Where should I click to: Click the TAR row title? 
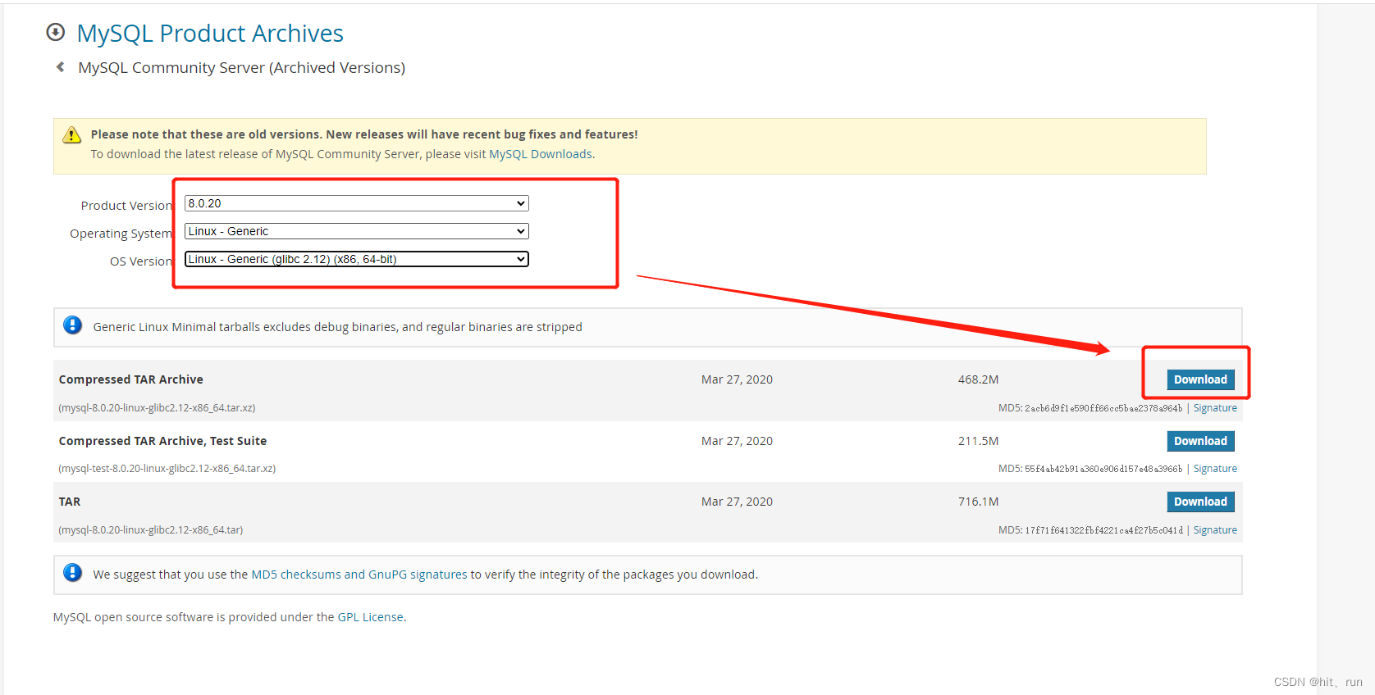70,502
